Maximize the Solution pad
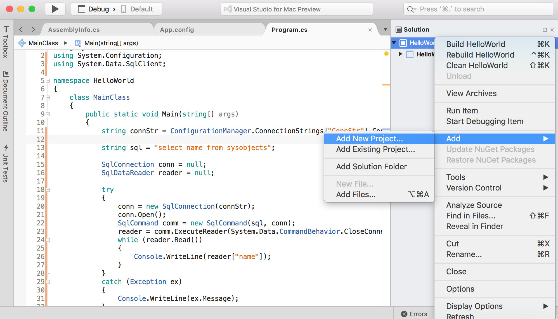This screenshot has height=319, width=558. click(x=545, y=30)
